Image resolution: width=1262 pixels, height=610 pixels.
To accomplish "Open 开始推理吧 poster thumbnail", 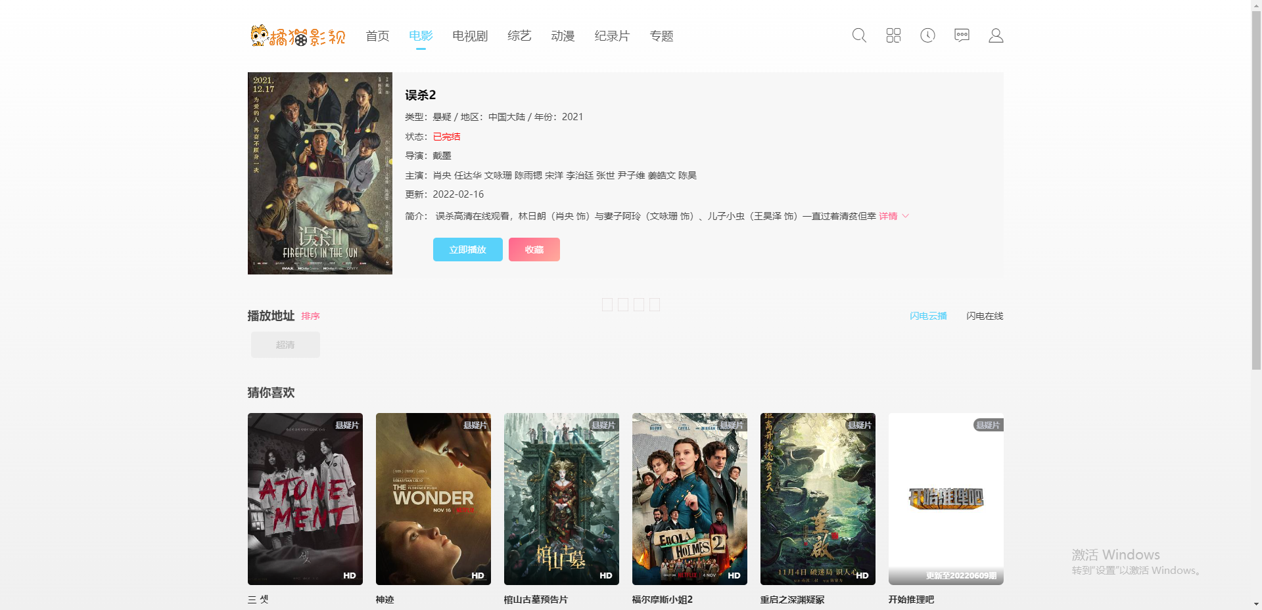I will pyautogui.click(x=946, y=499).
